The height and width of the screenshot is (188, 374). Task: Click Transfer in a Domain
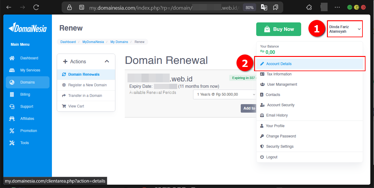point(86,96)
